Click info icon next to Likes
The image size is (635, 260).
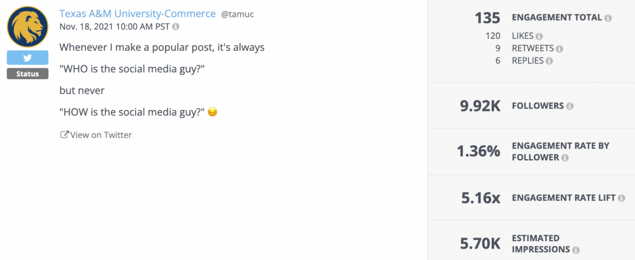click(539, 36)
